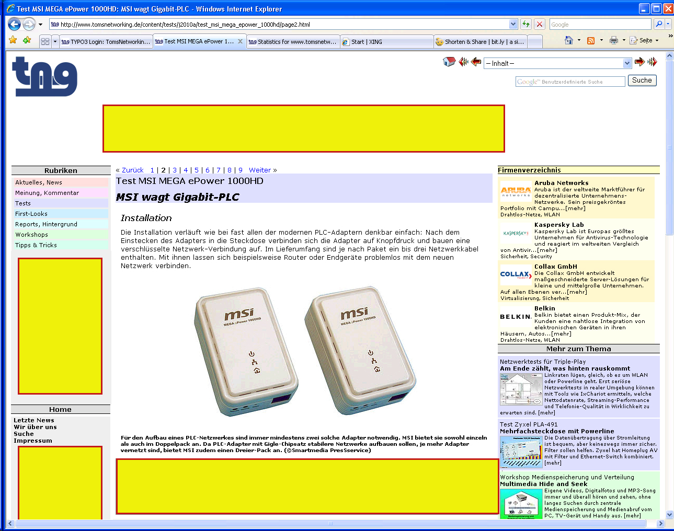This screenshot has height=531, width=674.
Task: Go to article page 9
Action: pos(241,170)
